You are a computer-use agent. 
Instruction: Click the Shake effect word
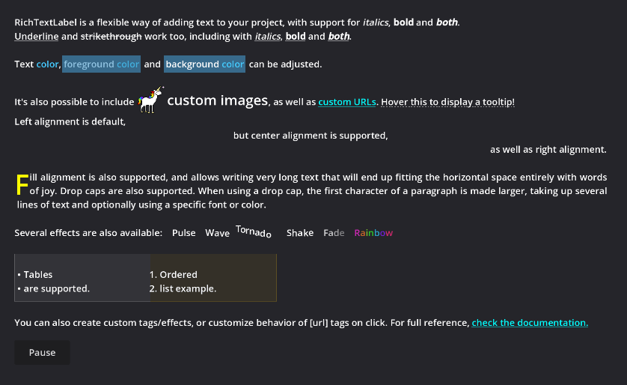300,233
